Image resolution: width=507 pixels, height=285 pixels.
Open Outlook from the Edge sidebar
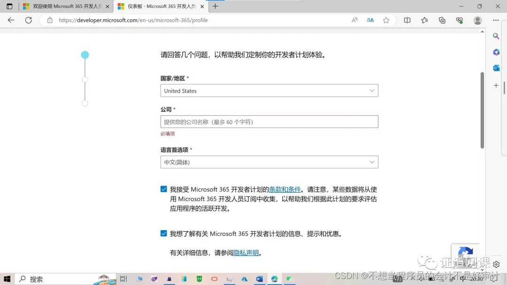coord(496,68)
